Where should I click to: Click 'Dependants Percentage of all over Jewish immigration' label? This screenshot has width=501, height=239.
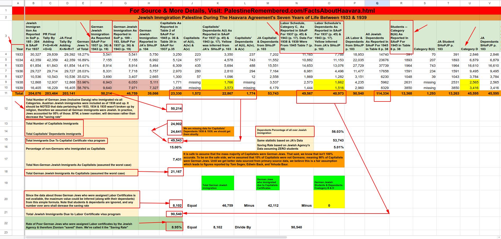pyautogui.click(x=285, y=131)
